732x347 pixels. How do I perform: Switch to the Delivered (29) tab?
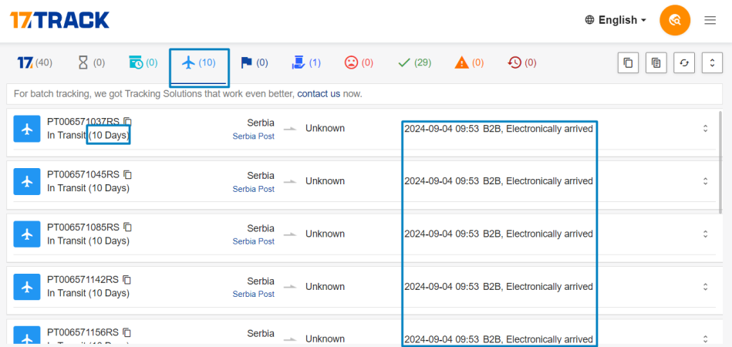pyautogui.click(x=413, y=63)
